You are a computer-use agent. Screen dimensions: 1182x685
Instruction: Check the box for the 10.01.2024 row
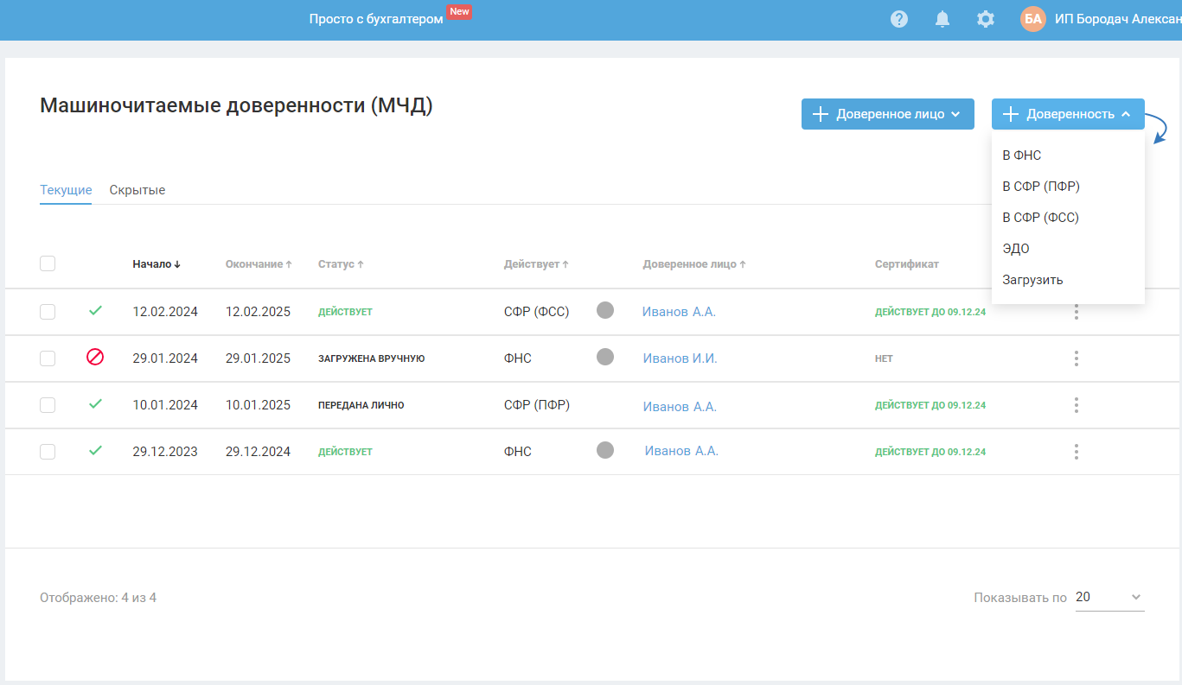pyautogui.click(x=48, y=405)
